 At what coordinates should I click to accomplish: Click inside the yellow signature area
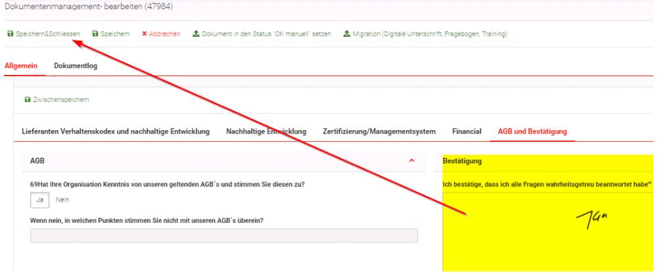[548, 237]
